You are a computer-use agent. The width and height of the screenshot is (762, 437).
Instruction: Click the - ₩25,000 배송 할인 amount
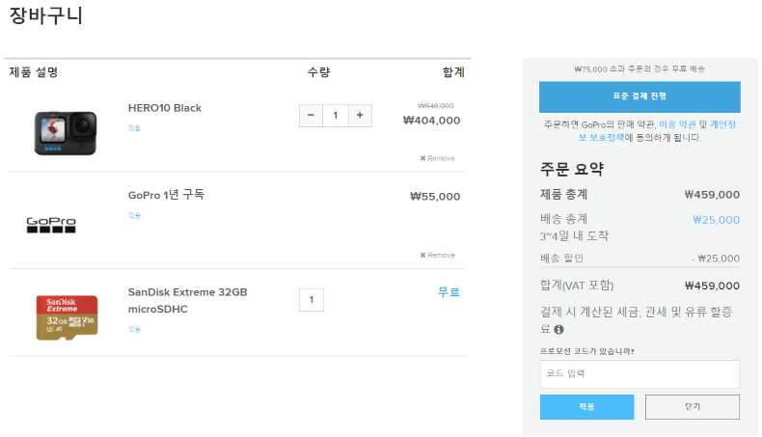click(x=716, y=259)
